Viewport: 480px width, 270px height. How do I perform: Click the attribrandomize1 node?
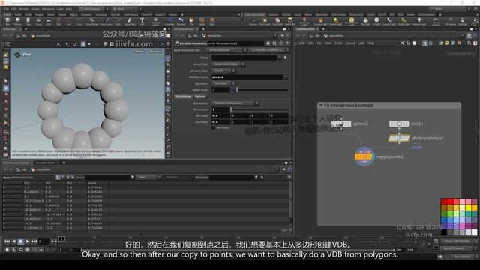click(x=399, y=138)
